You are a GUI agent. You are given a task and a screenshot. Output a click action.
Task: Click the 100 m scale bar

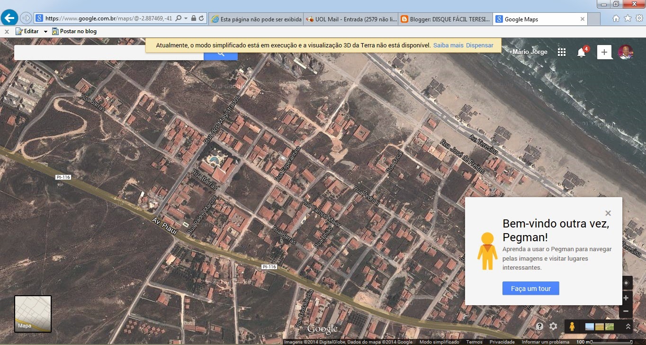coord(605,342)
